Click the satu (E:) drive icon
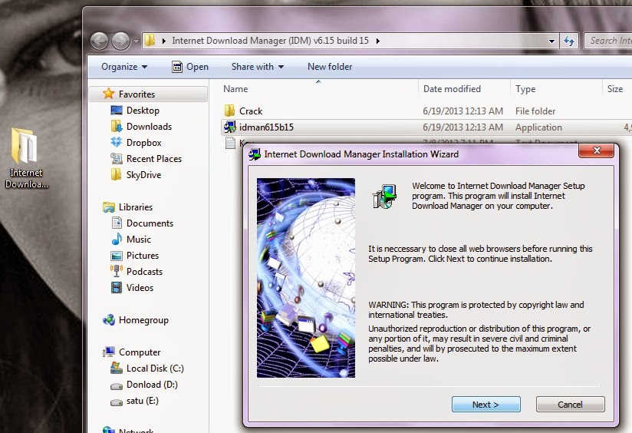This screenshot has width=632, height=433. coord(117,402)
